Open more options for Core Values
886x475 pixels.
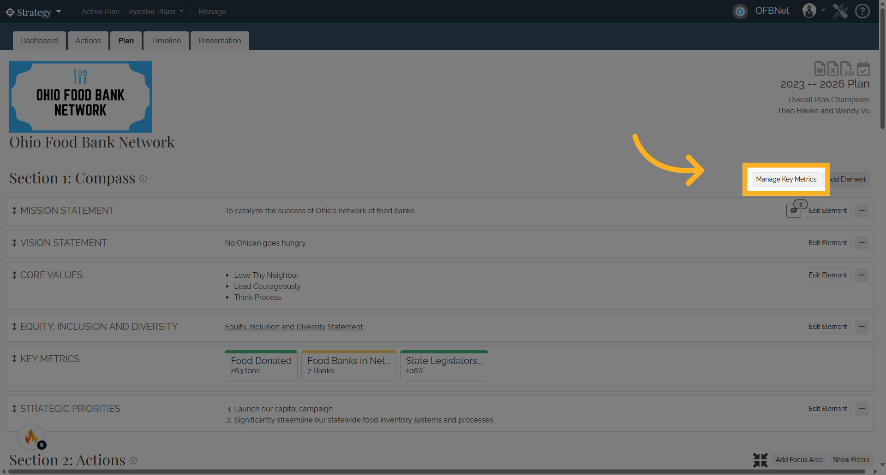tap(862, 275)
